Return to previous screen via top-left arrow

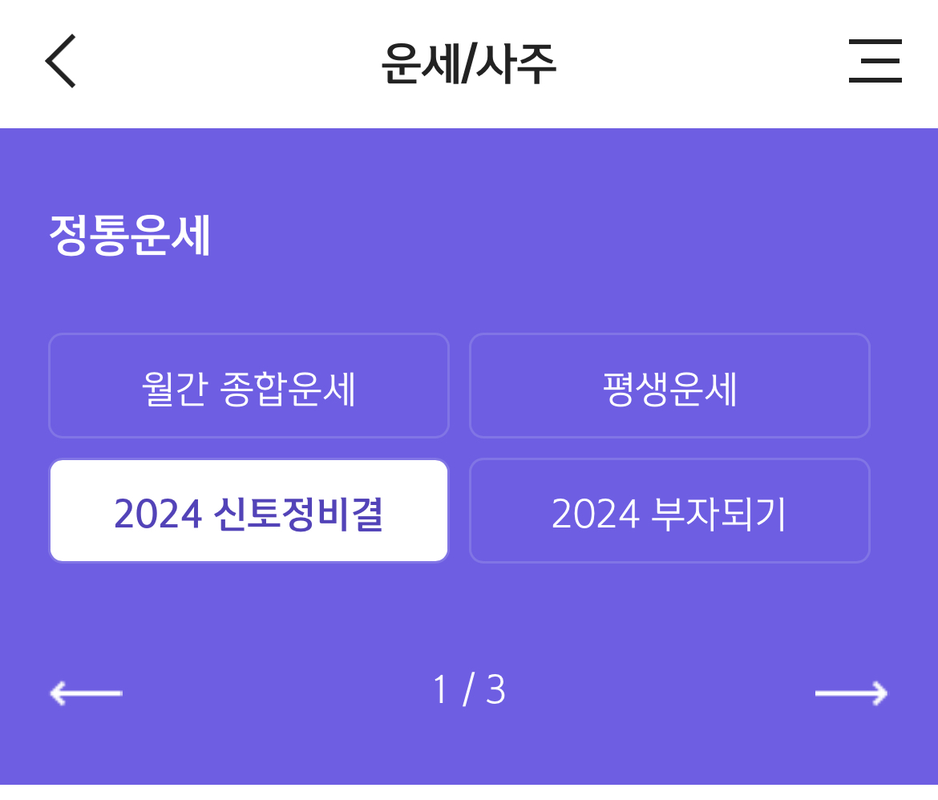point(61,61)
